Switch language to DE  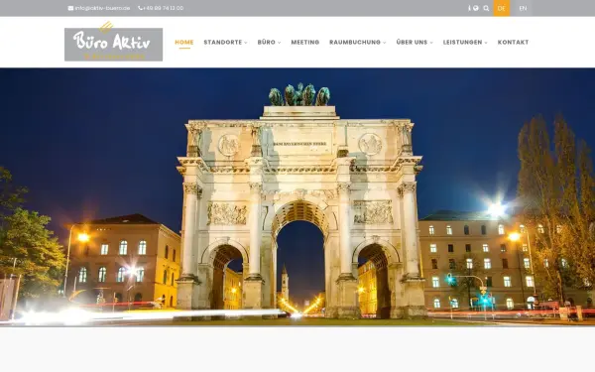tap(501, 8)
